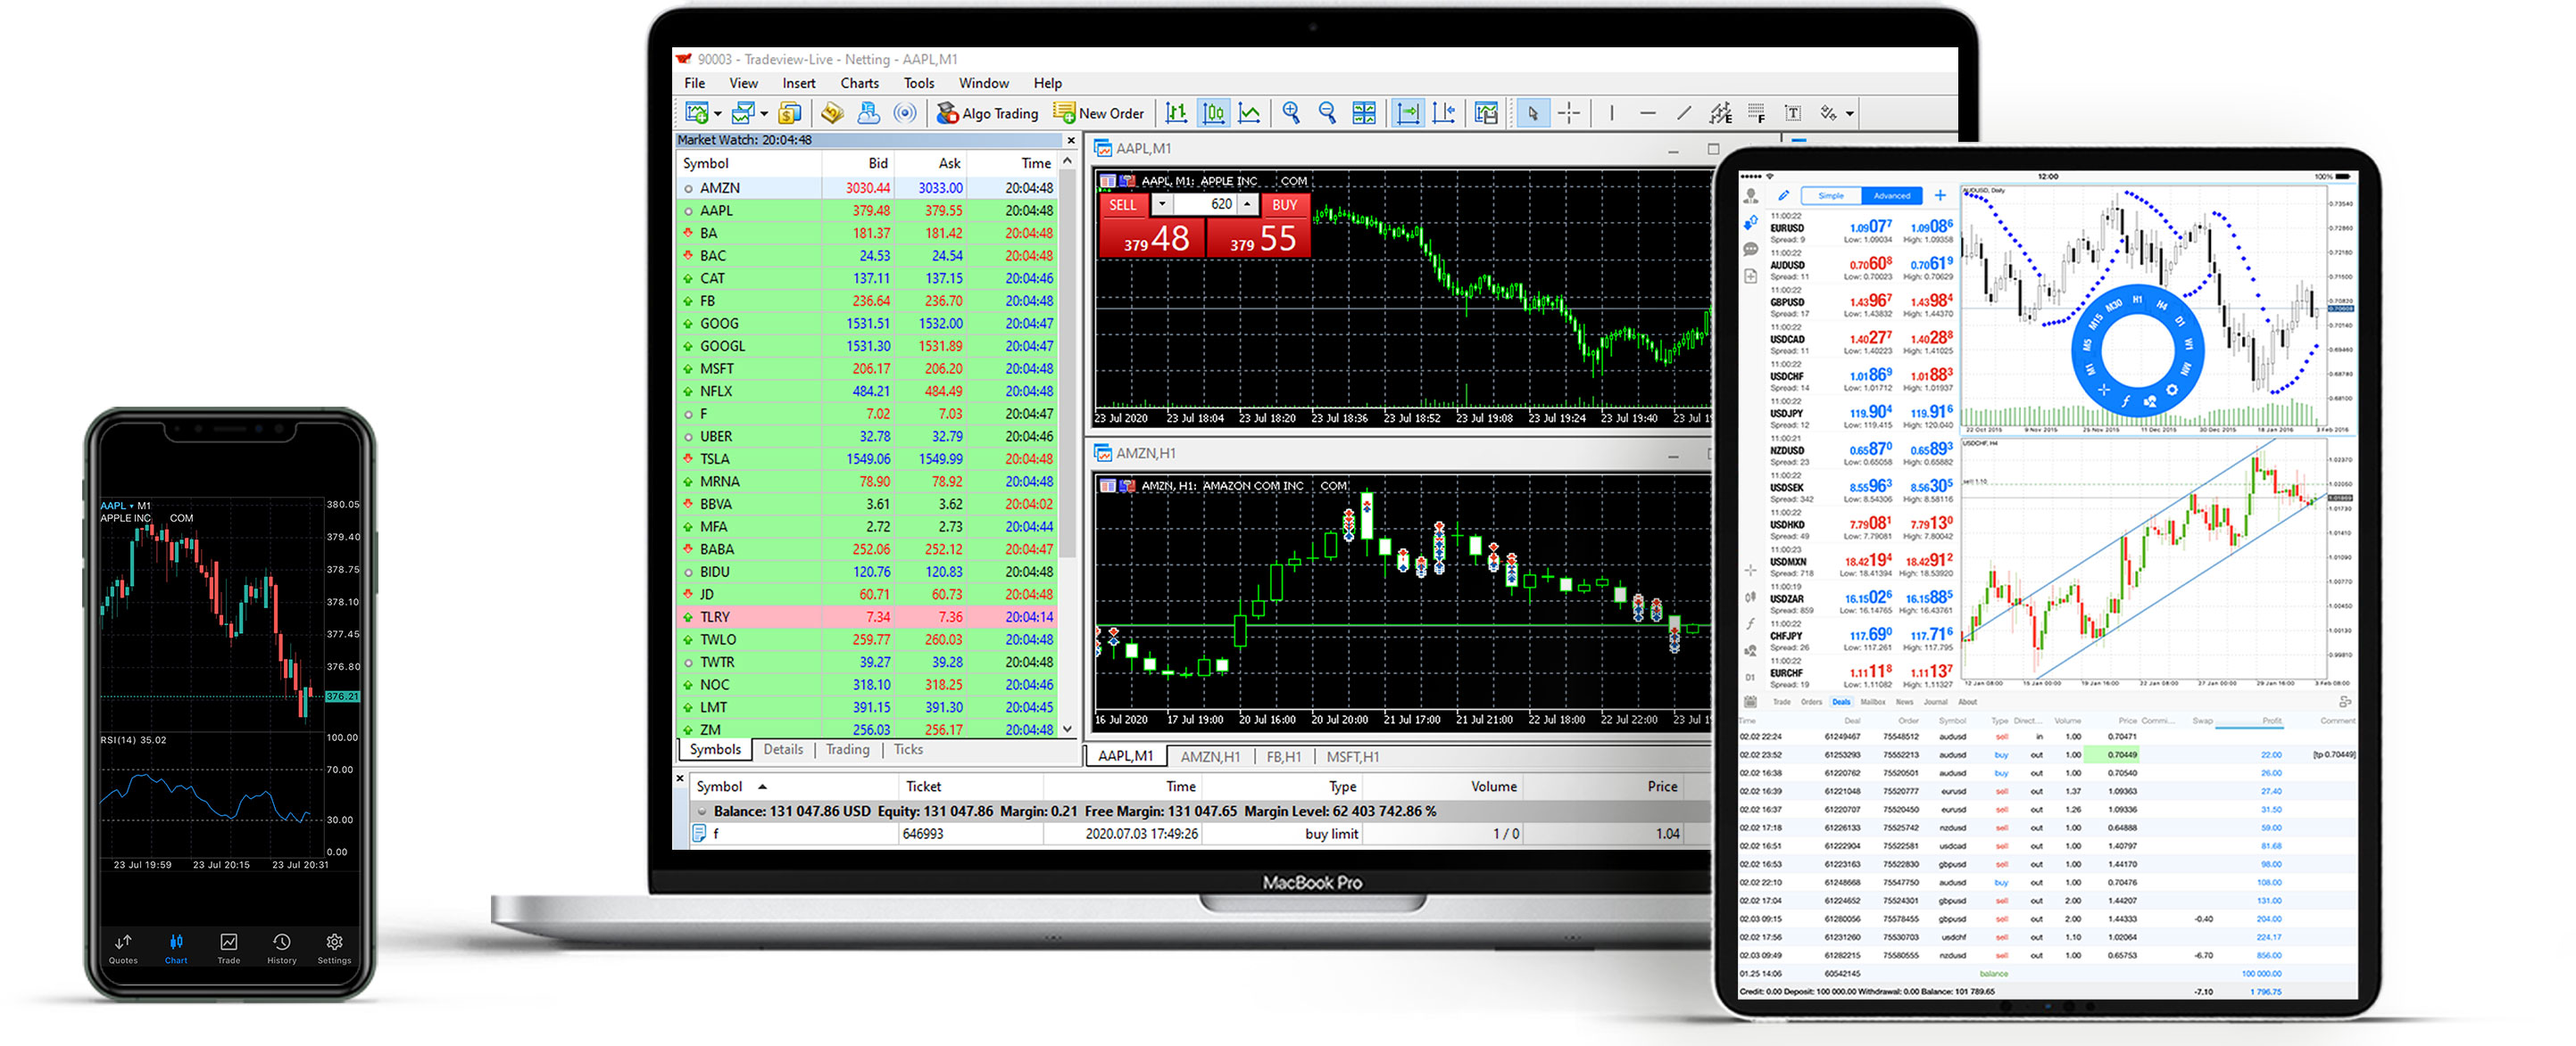Image resolution: width=2576 pixels, height=1046 pixels.
Task: Open the objects toolbar dropdown arrow
Action: pyautogui.click(x=1849, y=114)
